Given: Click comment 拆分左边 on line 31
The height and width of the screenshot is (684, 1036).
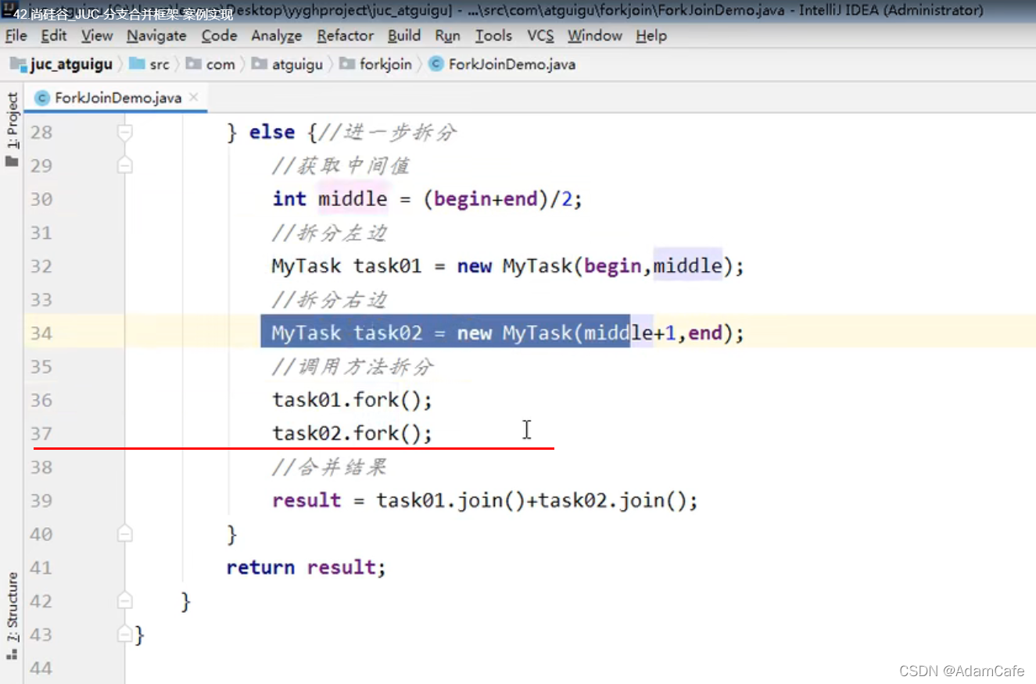Looking at the screenshot, I should (341, 233).
